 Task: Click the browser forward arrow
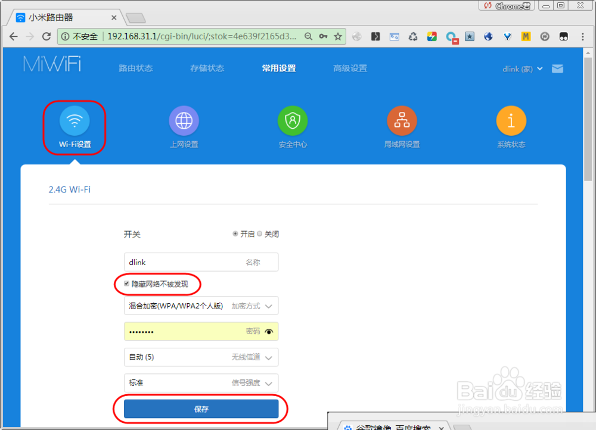click(30, 36)
